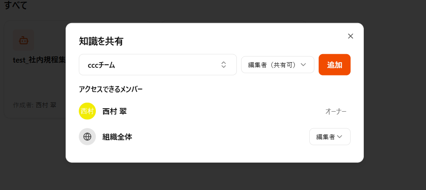The width and height of the screenshot is (426, 190).
Task: Click the yellow 西村 avatar
Action: coord(87,111)
